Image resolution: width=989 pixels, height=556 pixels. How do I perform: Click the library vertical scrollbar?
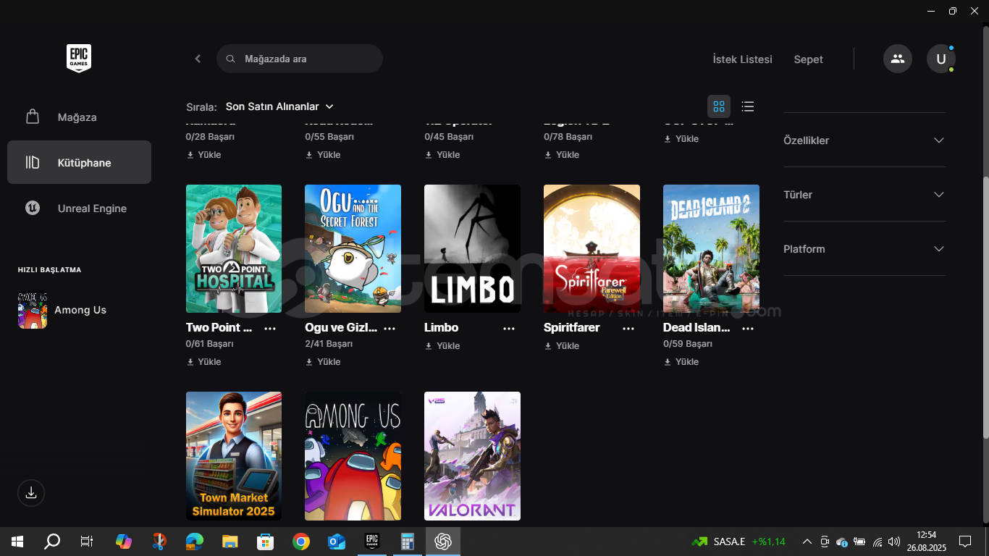tap(985, 307)
